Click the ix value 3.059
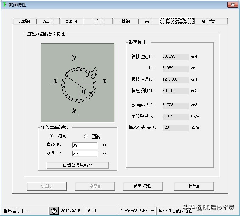This screenshot has width=240, height=216. click(175, 68)
